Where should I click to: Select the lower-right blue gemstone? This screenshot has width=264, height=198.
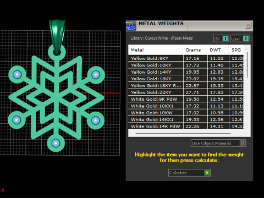95,120
